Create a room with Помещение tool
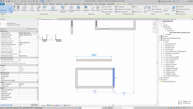This screenshot has width=193, height=109. tap(119, 7)
